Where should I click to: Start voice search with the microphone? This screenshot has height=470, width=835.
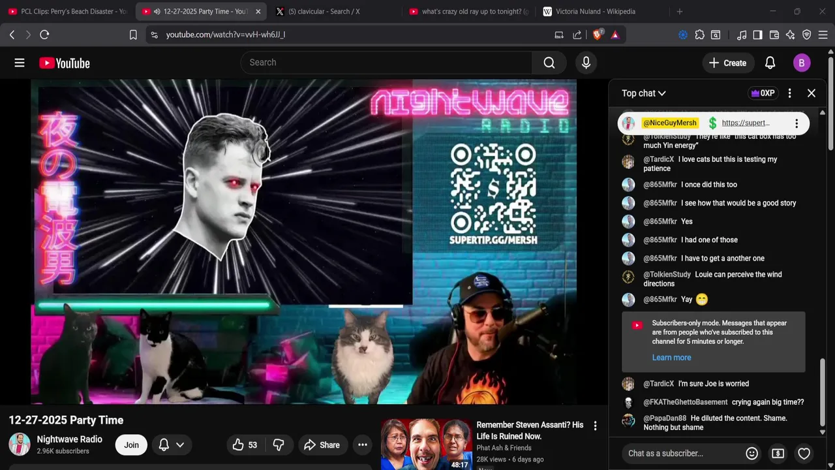pyautogui.click(x=586, y=63)
